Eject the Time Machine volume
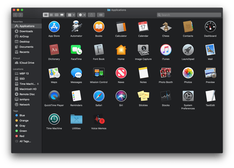Image resolution: width=234 pixels, height=168 pixels. 38,84
